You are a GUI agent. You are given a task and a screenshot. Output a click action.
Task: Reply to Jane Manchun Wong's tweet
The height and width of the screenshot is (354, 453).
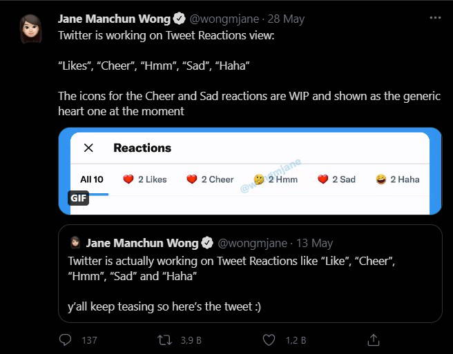[x=66, y=340]
